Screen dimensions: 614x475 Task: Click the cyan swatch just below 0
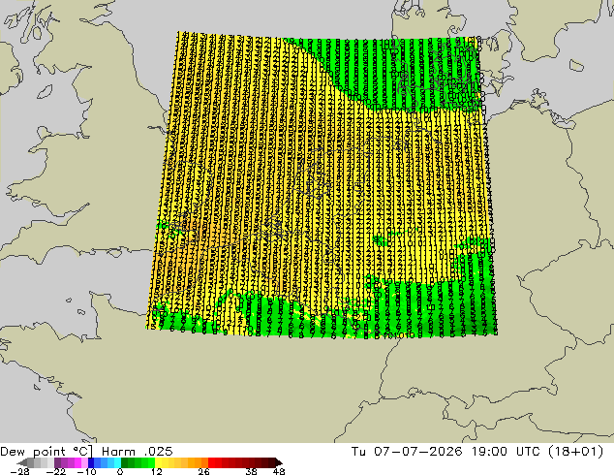[117, 462]
